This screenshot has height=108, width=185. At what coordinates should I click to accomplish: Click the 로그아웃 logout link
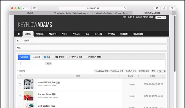pos(131,17)
